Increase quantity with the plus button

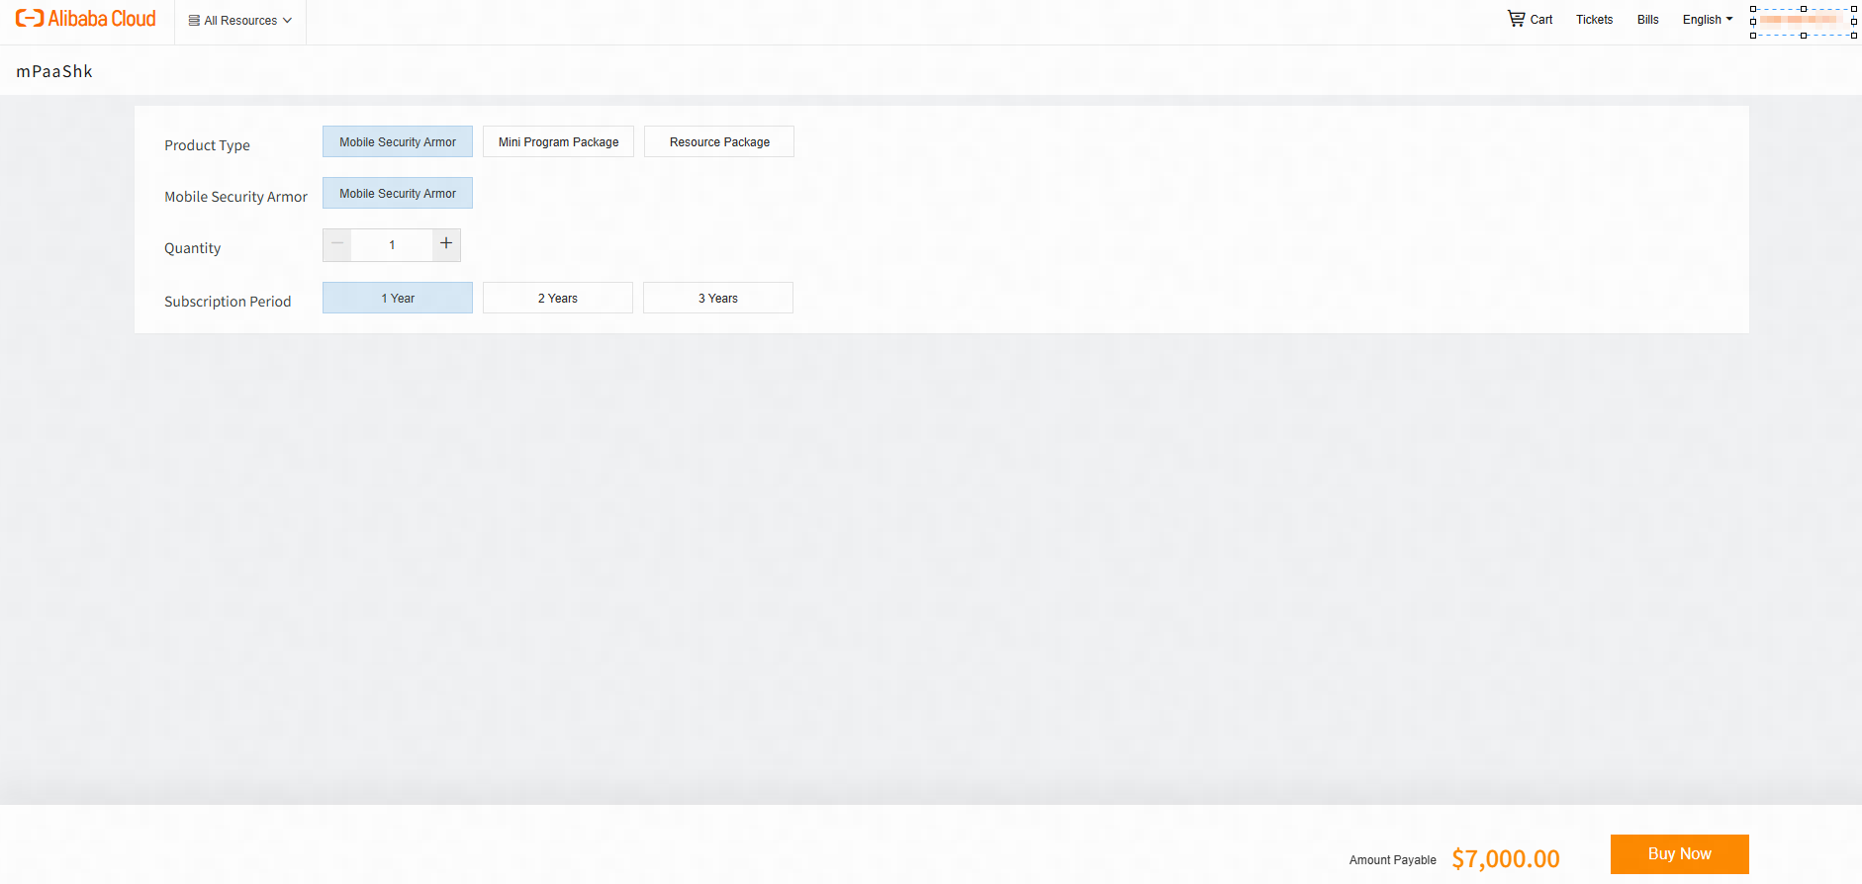tap(446, 244)
